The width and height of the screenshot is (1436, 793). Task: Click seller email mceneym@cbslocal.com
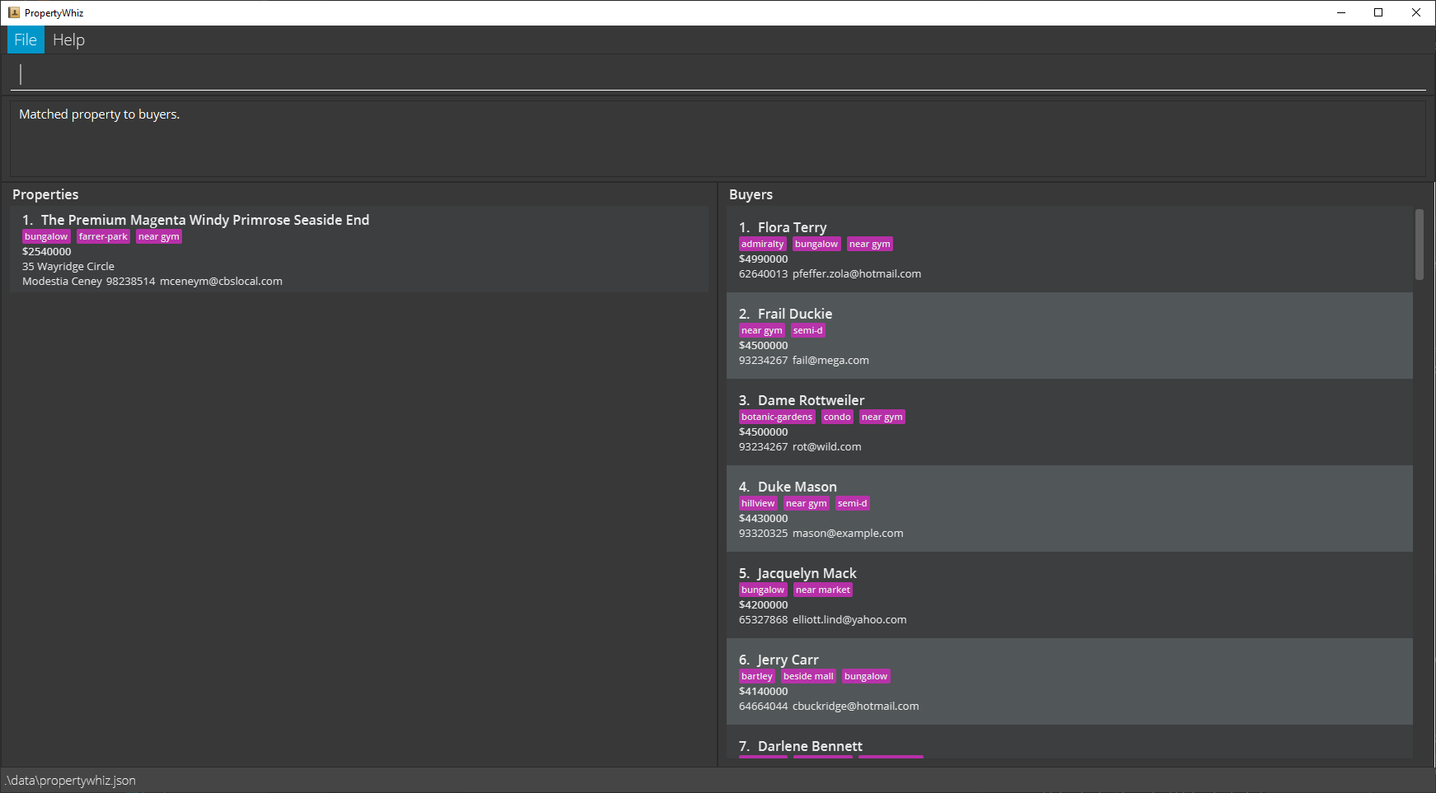pos(221,282)
